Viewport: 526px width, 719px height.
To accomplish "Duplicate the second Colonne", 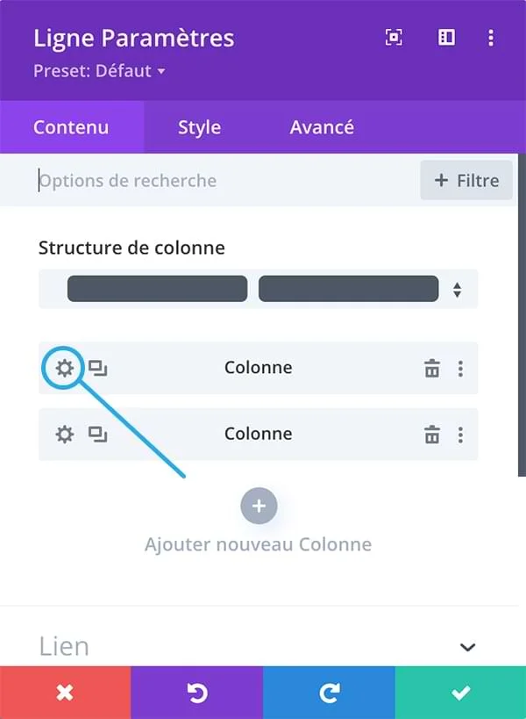I will pyautogui.click(x=97, y=434).
